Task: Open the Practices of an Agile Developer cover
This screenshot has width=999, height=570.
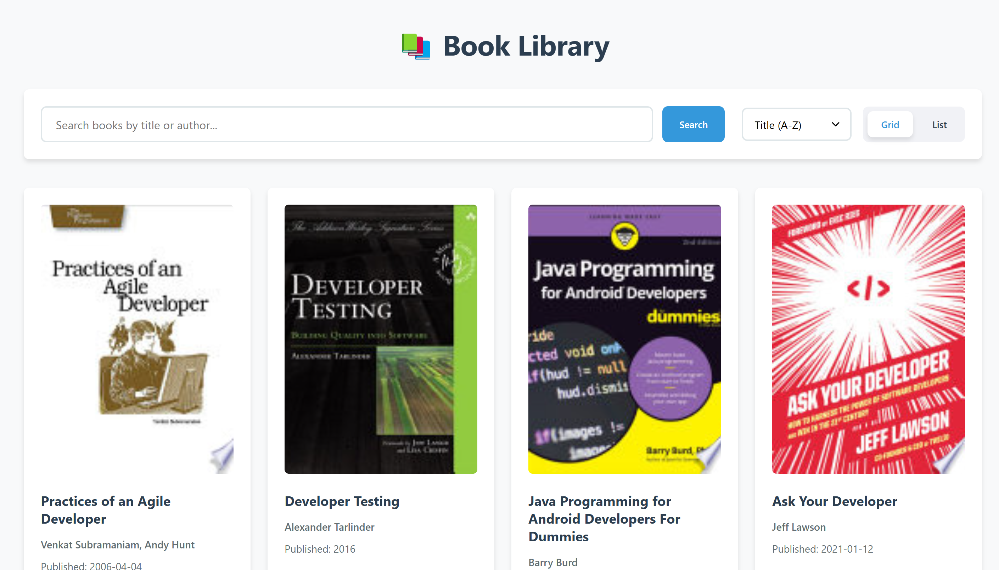Action: point(137,338)
